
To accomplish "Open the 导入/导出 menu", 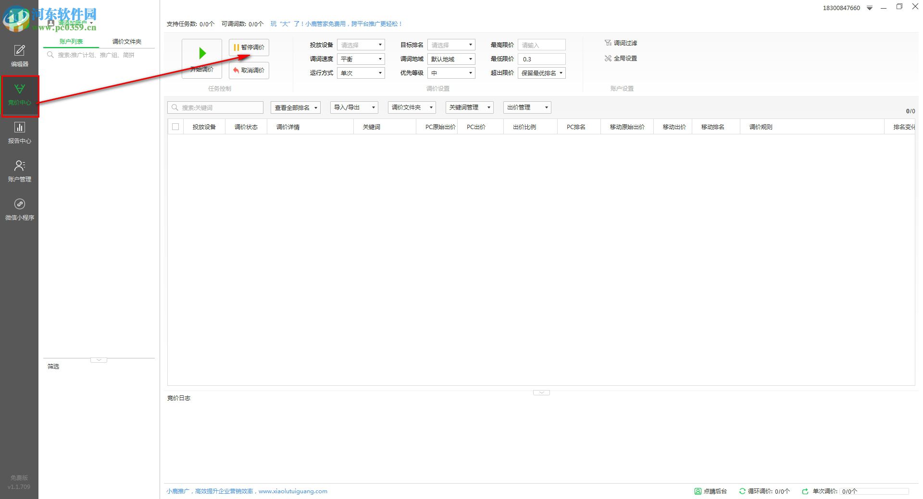I will pyautogui.click(x=354, y=107).
